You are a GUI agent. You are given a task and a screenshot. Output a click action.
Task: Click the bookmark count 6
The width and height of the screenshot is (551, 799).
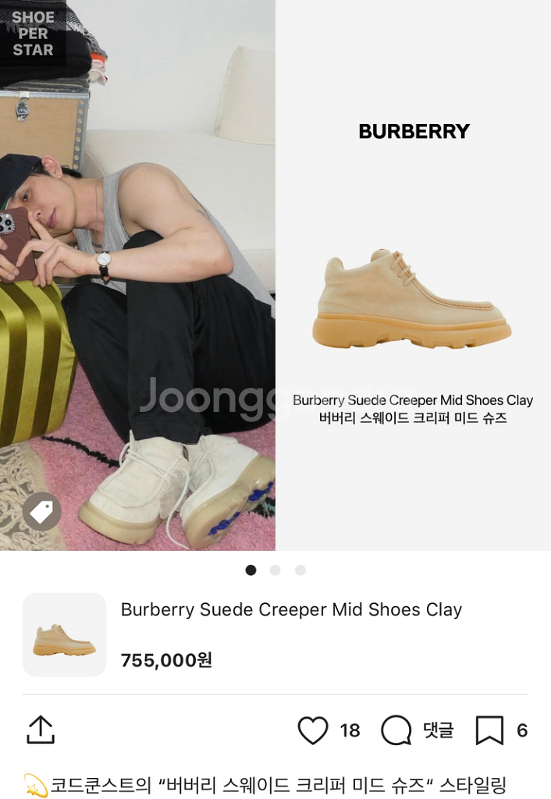522,730
